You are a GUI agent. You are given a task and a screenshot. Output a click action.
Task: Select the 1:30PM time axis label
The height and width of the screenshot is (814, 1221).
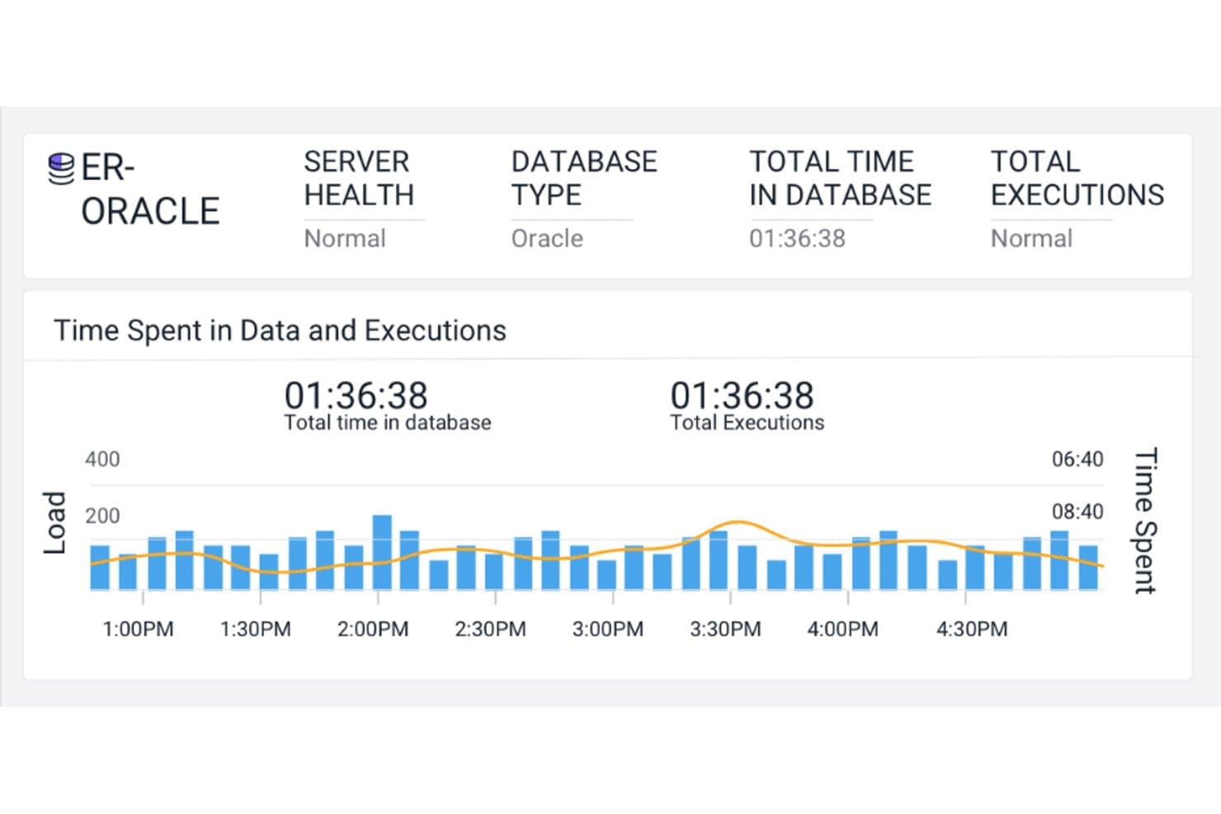255,629
